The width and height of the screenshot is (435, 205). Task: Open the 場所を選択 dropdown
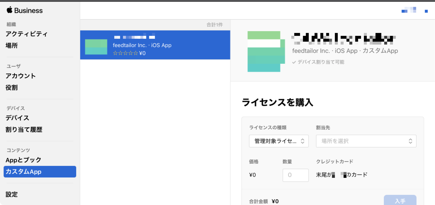tap(366, 141)
